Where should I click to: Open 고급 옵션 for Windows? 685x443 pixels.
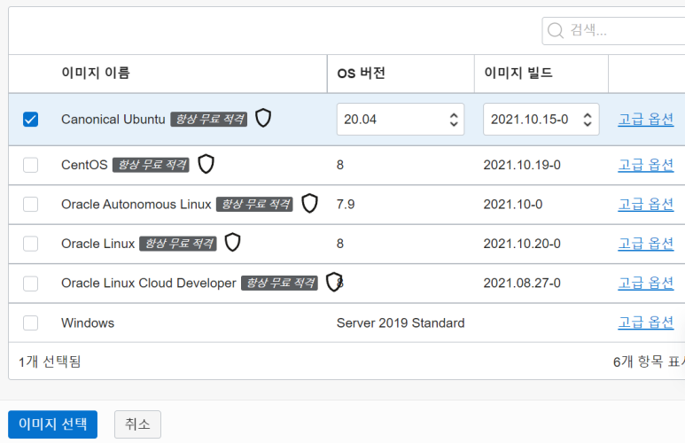coord(646,323)
